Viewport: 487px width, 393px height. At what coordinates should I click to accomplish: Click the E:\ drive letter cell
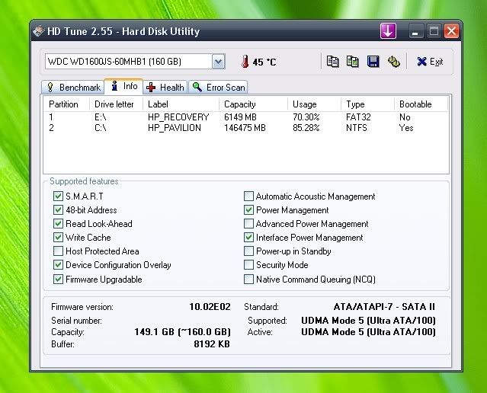[101, 117]
